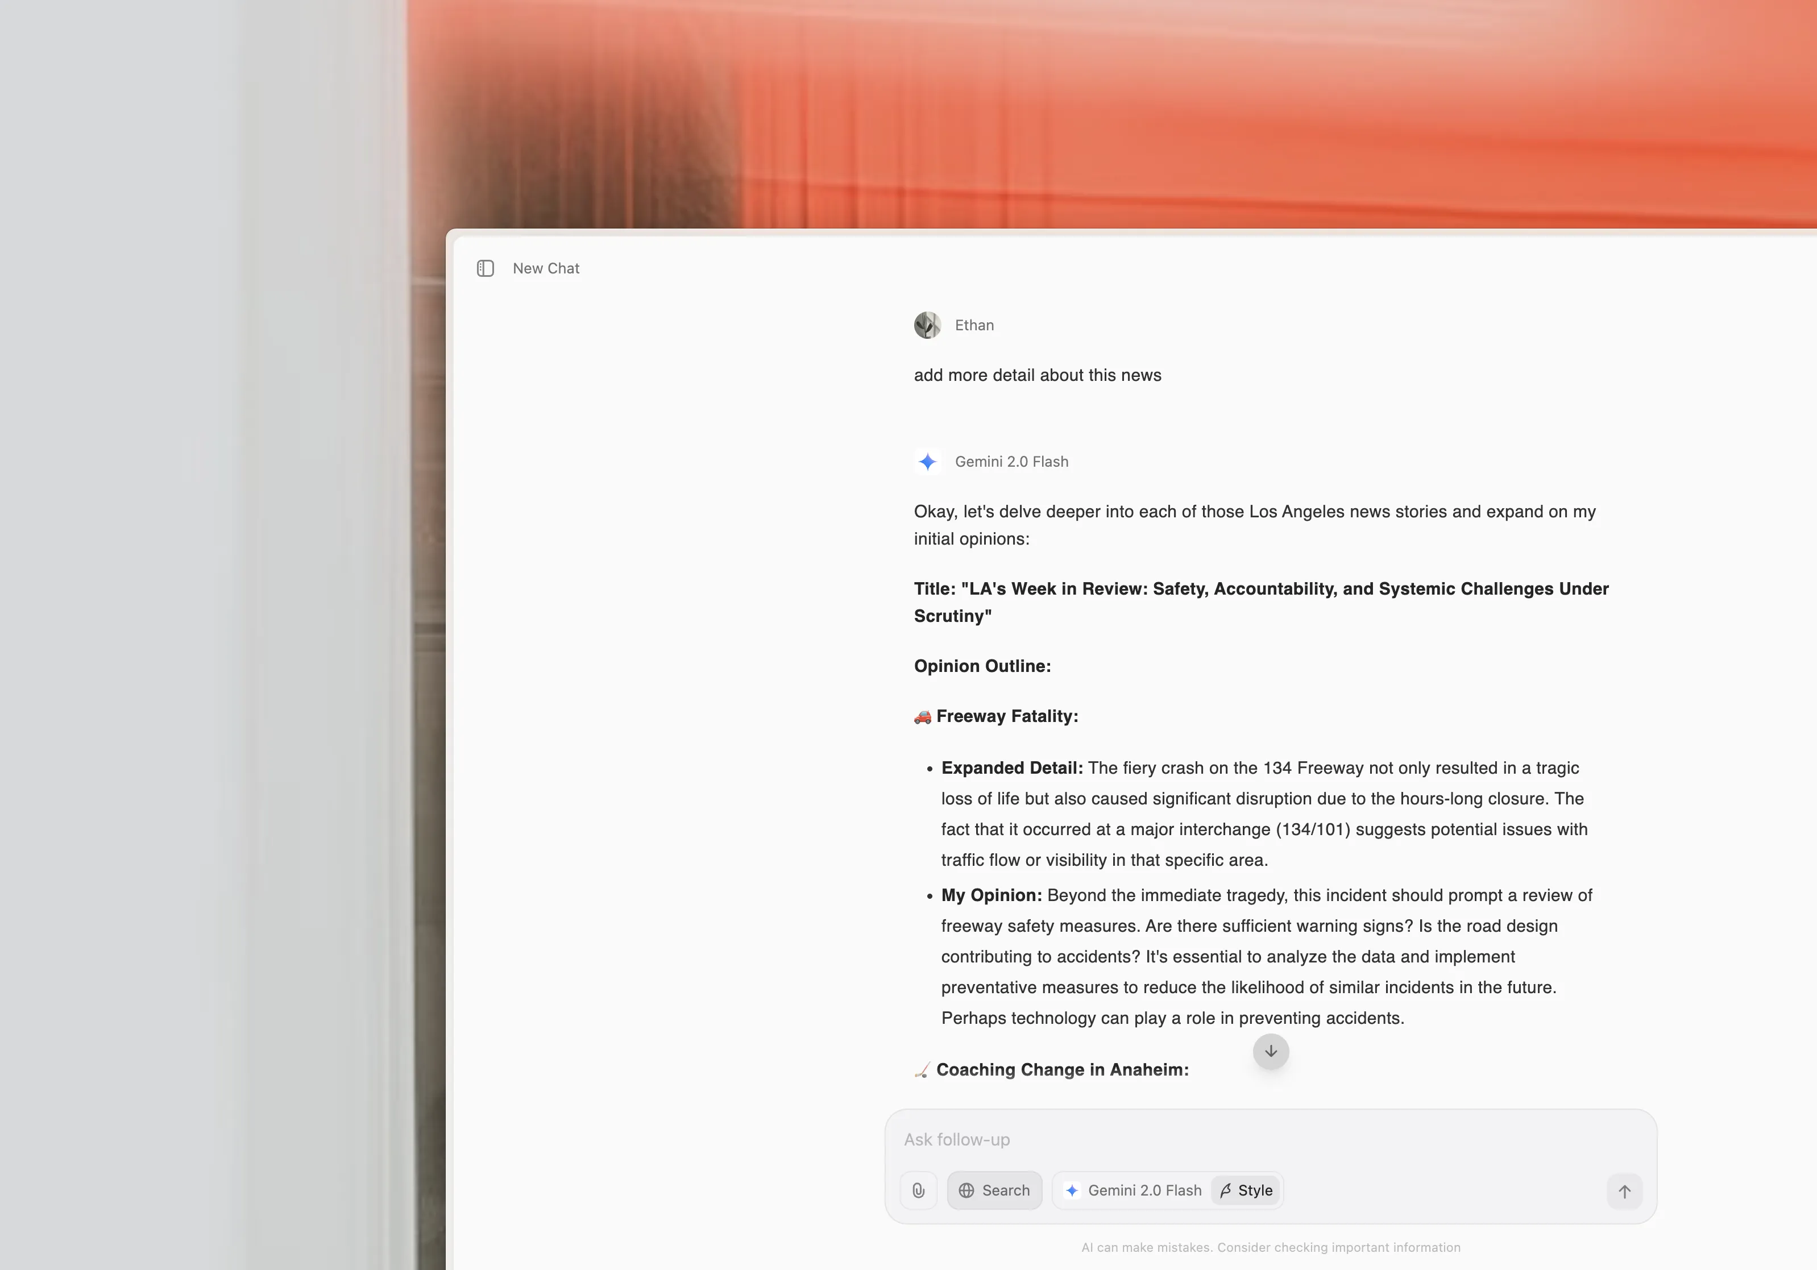Click the Search button in the composer
Image resolution: width=1817 pixels, height=1270 pixels.
point(995,1190)
